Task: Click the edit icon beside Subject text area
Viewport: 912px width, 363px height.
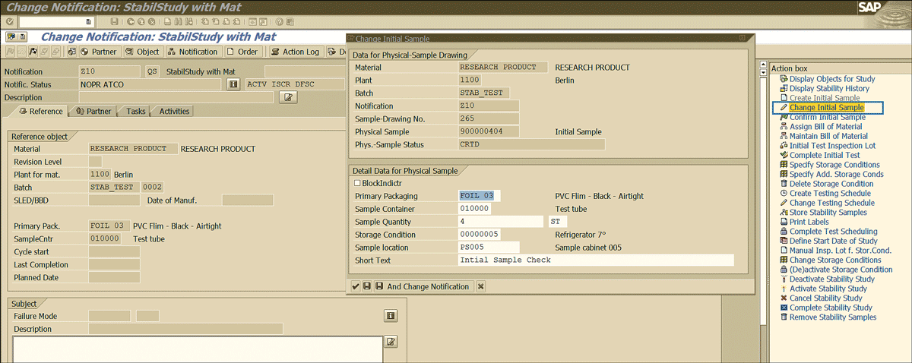Action: [x=391, y=342]
